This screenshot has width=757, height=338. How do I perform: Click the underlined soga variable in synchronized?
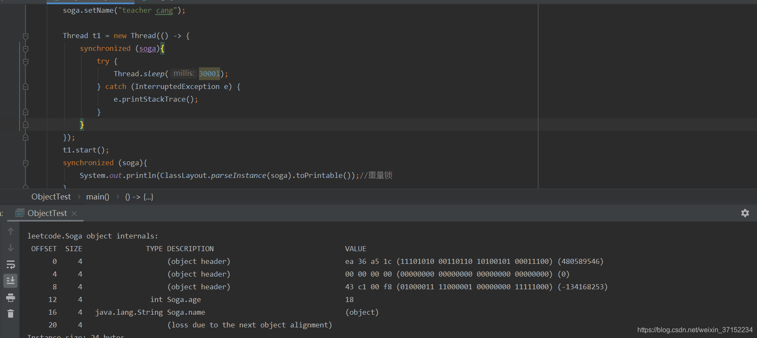pyautogui.click(x=148, y=48)
